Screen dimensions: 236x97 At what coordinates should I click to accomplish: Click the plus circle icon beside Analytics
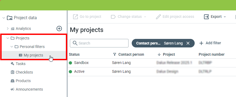coord(59,29)
